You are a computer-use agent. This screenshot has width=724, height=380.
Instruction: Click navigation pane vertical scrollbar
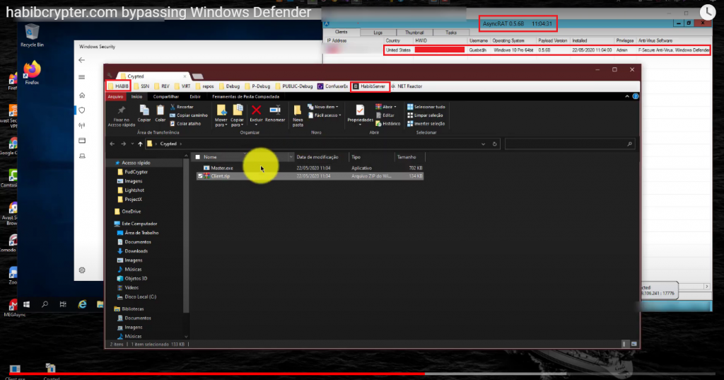click(186, 236)
